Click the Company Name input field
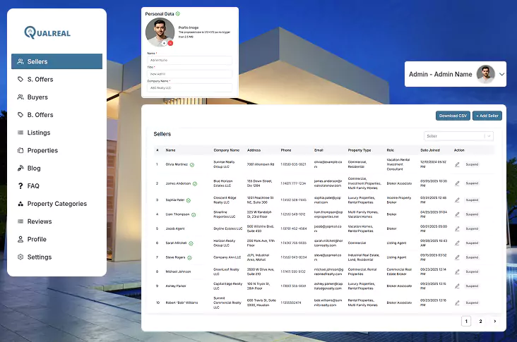 coord(189,88)
